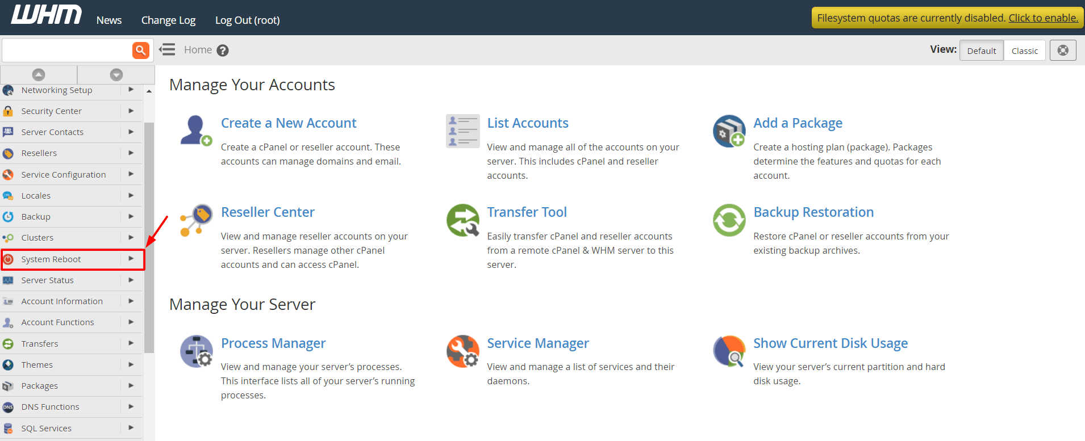Click the Service Manager puzzle icon
This screenshot has height=441, width=1085.
click(462, 351)
